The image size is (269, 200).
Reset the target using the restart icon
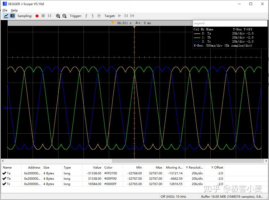point(132,16)
